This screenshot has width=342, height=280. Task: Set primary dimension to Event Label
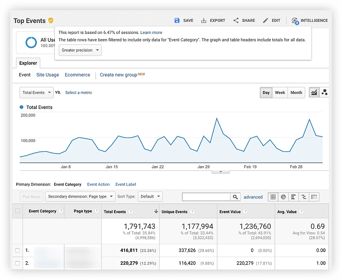pyautogui.click(x=126, y=184)
